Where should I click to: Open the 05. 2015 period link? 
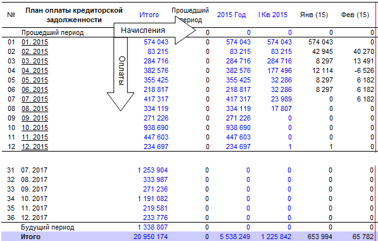coord(35,80)
